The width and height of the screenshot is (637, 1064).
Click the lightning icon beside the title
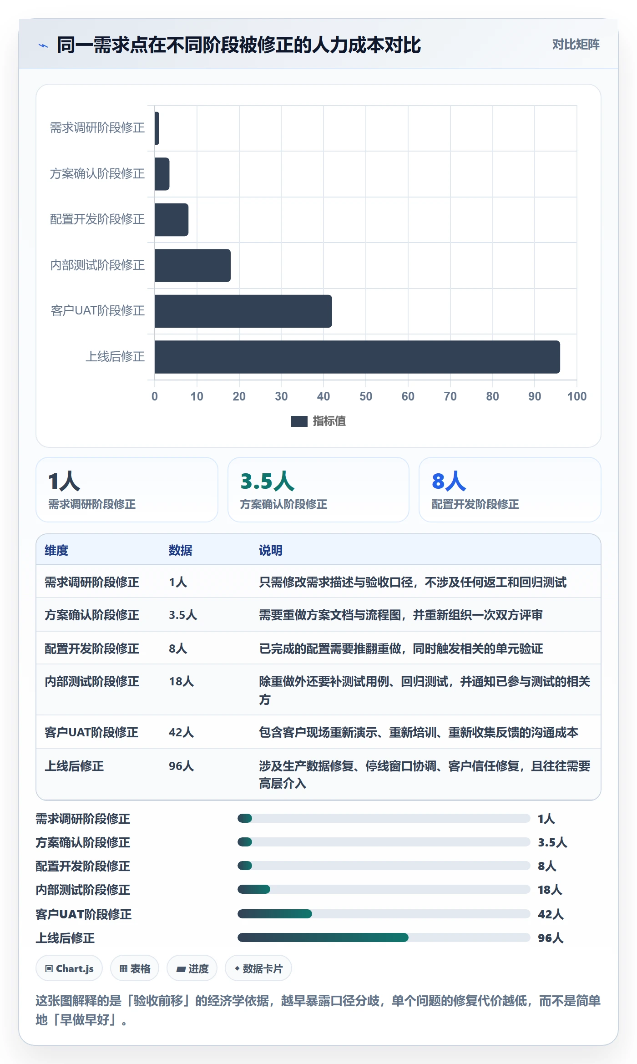[x=43, y=46]
